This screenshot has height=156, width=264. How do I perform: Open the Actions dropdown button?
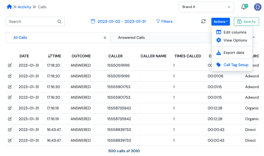click(220, 22)
